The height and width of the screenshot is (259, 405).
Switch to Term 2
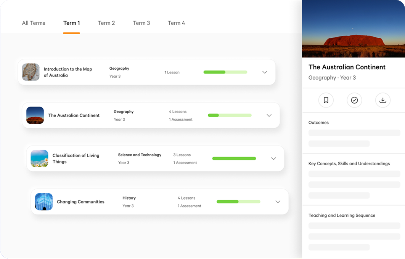(x=106, y=23)
